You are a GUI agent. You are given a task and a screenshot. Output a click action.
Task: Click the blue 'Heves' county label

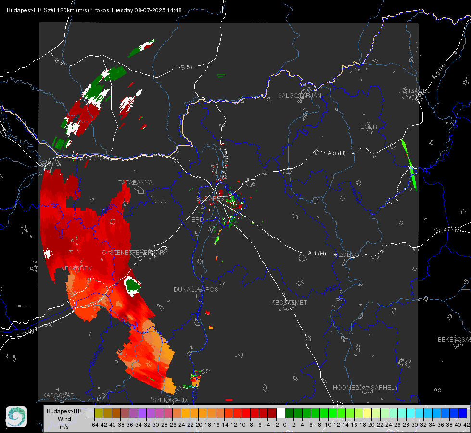click(x=356, y=196)
